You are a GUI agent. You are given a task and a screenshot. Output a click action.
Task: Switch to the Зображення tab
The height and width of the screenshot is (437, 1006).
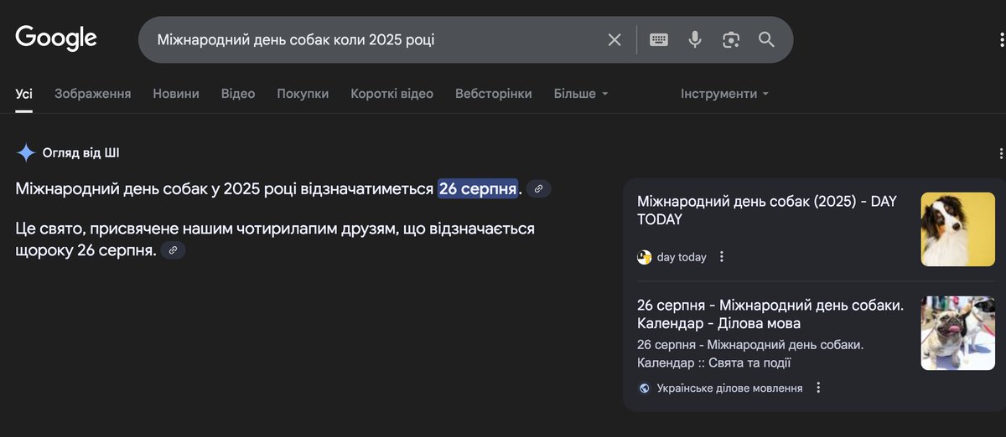point(93,94)
